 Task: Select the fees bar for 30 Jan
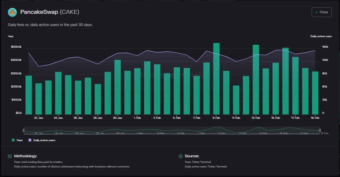118,87
